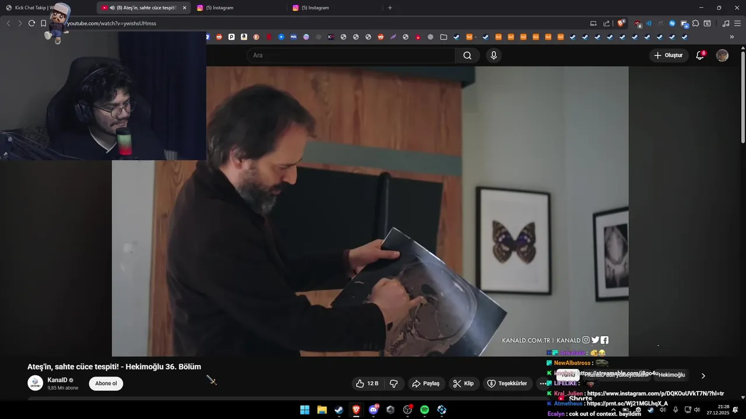Bookmark this page using the bookmark icon
Screen dimensions: 746x419
coord(44,23)
